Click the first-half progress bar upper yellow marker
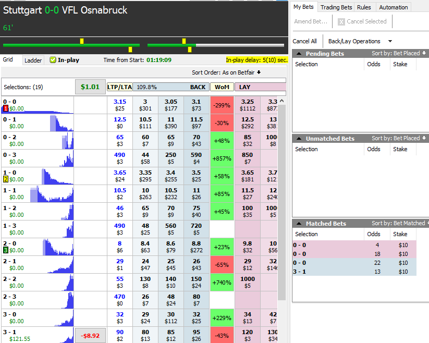429x343 pixels. (82, 41)
